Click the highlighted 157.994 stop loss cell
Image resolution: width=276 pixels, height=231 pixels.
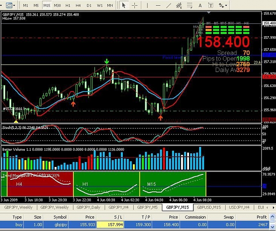tap(110, 225)
